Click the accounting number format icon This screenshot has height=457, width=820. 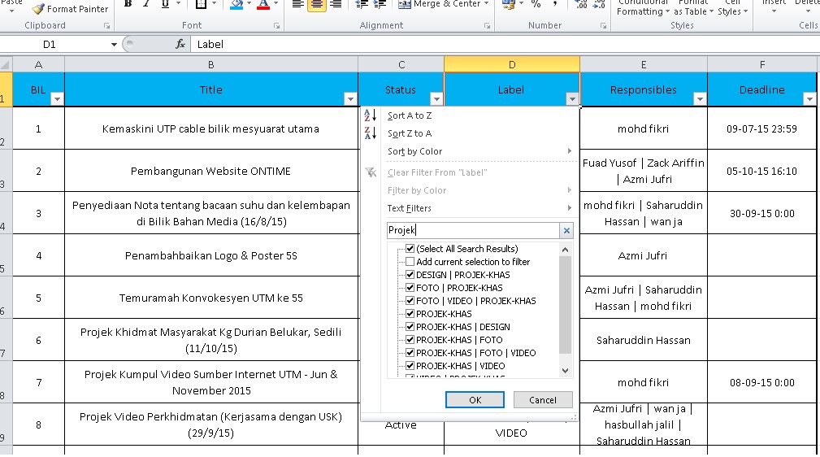click(x=508, y=4)
